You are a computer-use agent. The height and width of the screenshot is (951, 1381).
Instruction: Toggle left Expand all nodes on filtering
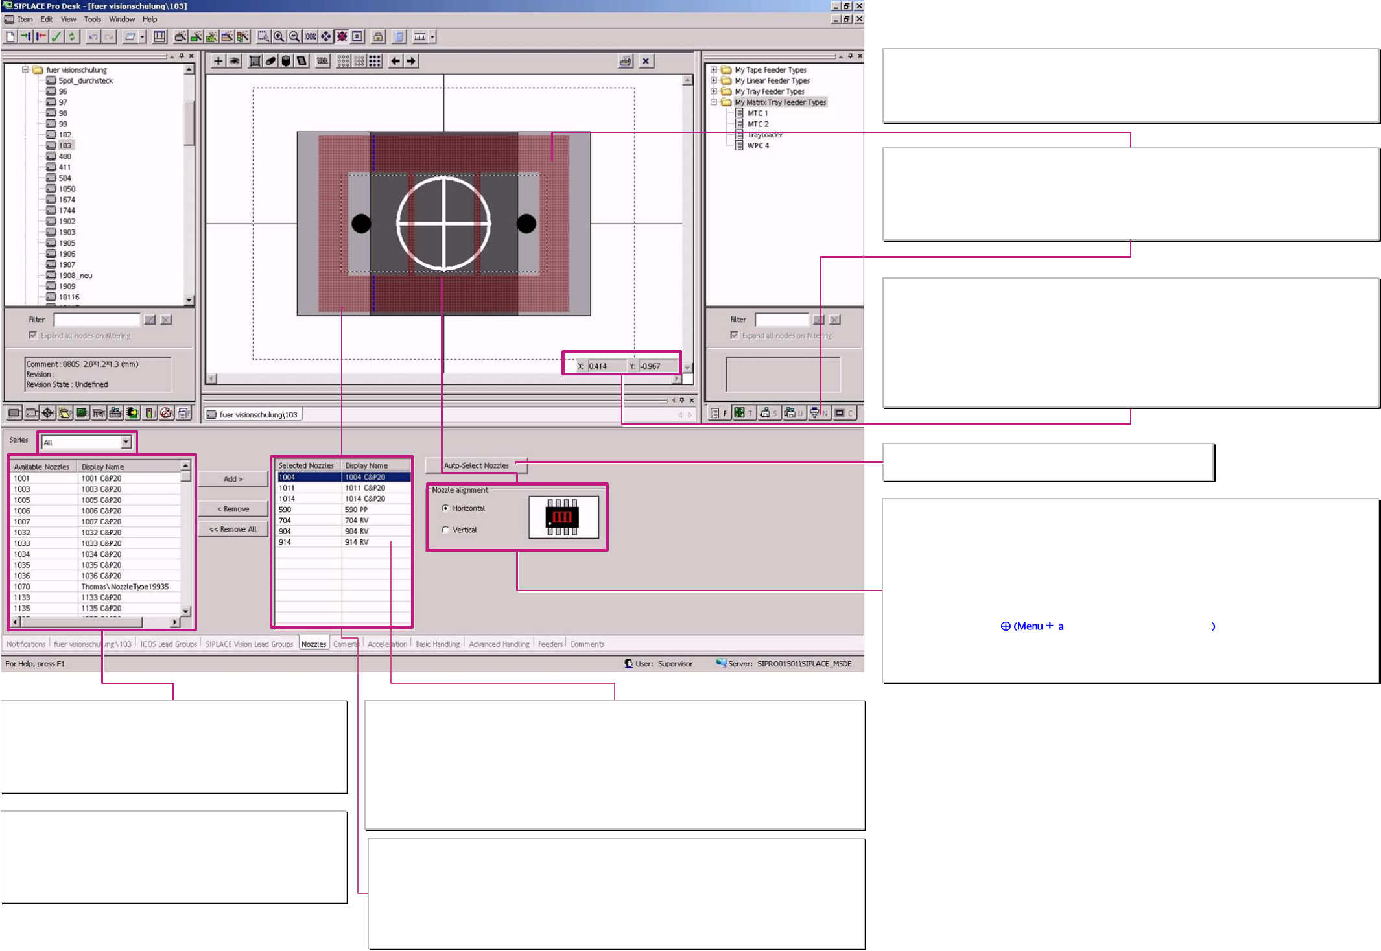tap(33, 335)
